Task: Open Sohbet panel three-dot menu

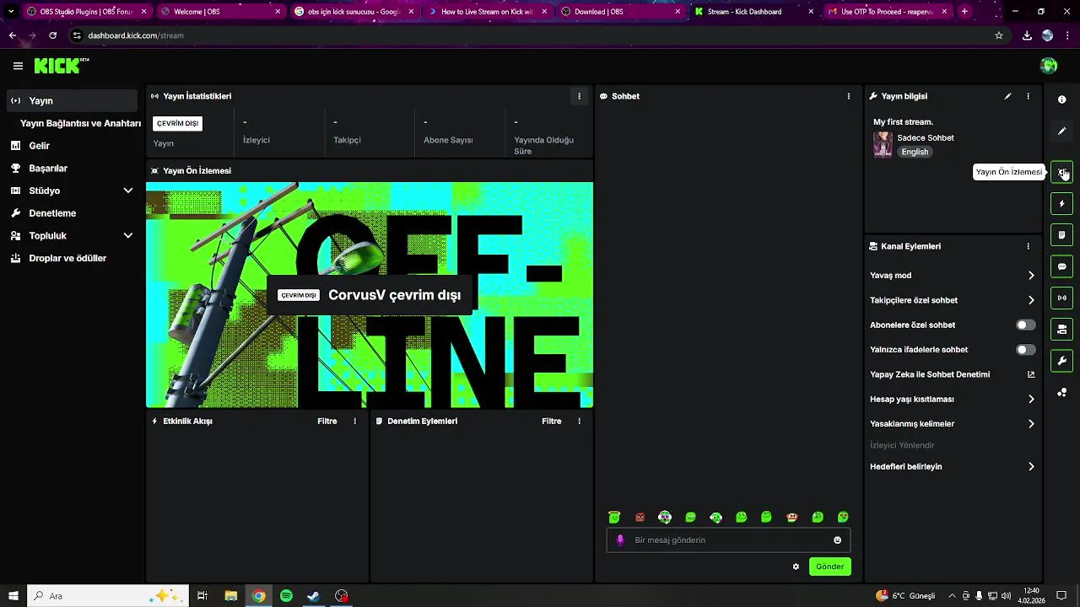Action: tap(849, 96)
